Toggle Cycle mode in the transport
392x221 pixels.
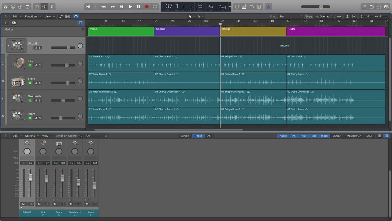155,7
